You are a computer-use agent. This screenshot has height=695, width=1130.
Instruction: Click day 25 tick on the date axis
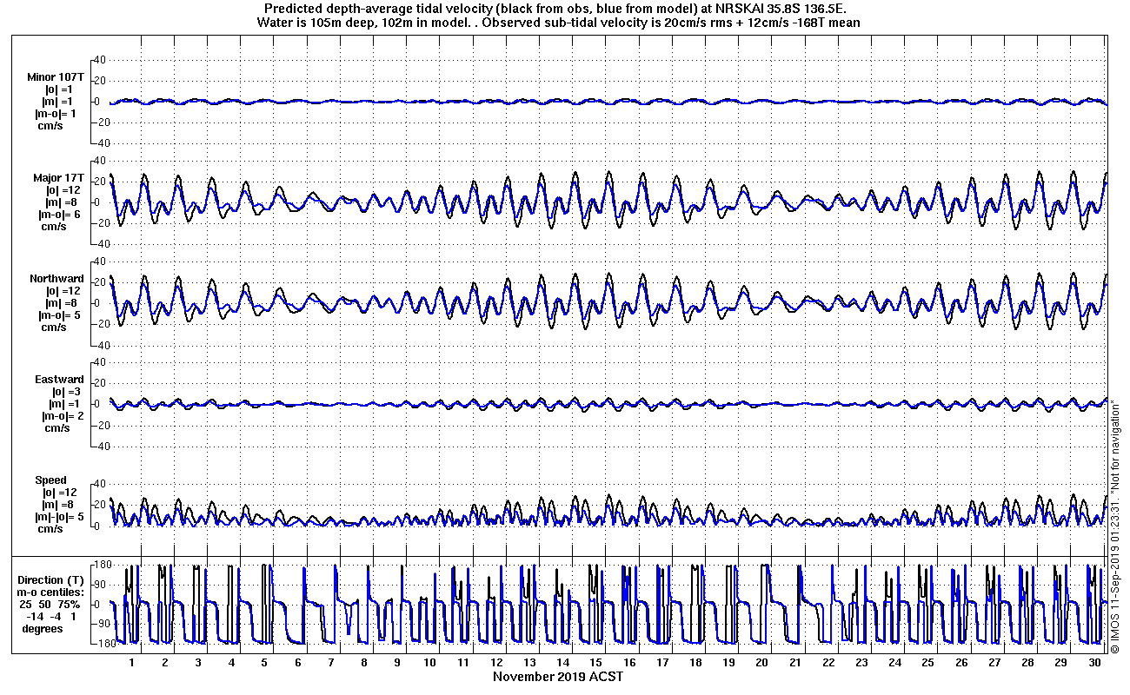(928, 662)
